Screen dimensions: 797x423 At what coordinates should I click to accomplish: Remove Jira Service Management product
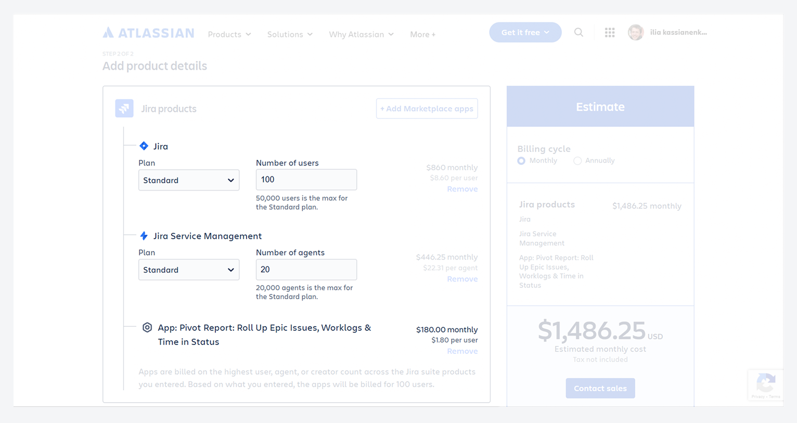(x=462, y=279)
